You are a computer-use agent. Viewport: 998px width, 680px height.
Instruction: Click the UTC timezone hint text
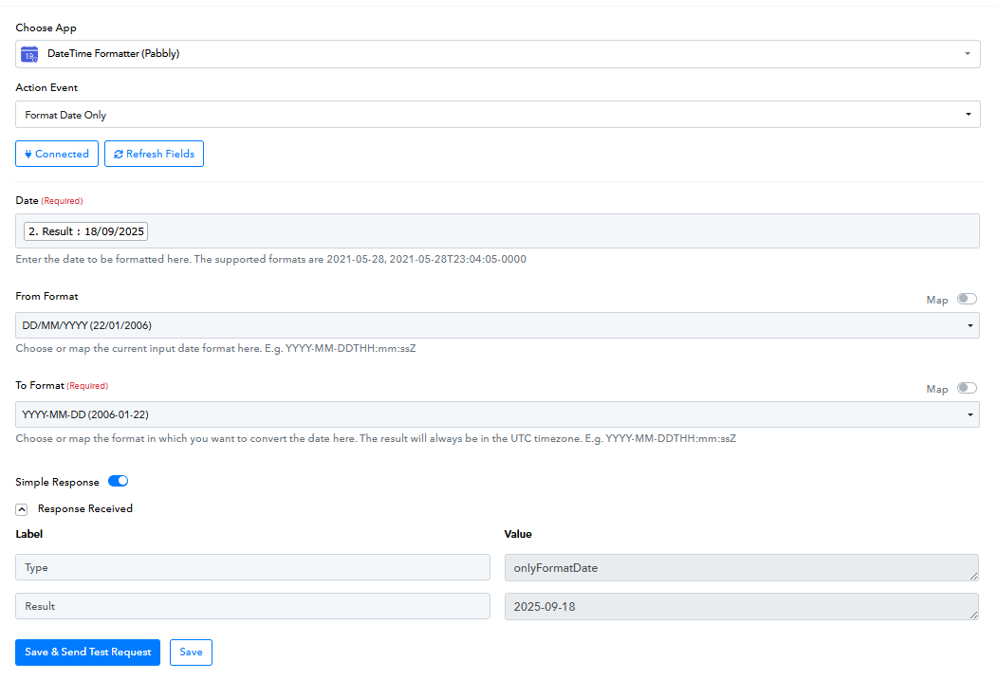pyautogui.click(x=376, y=439)
